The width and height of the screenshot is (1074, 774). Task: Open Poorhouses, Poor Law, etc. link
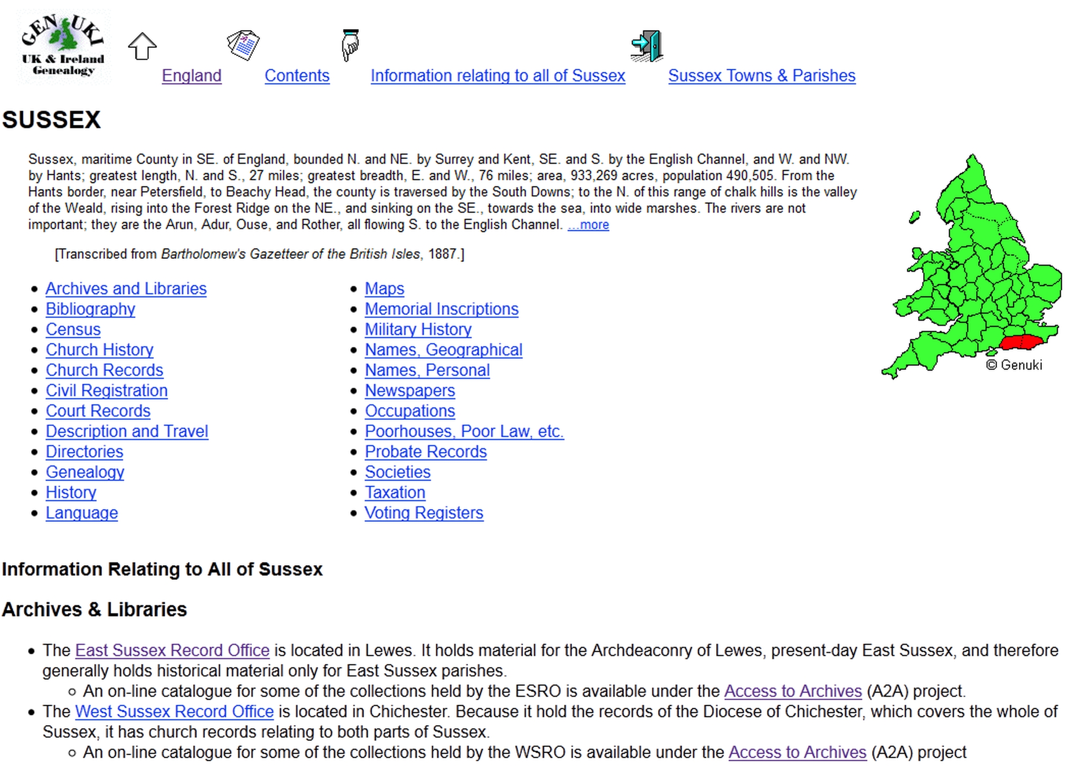click(464, 431)
